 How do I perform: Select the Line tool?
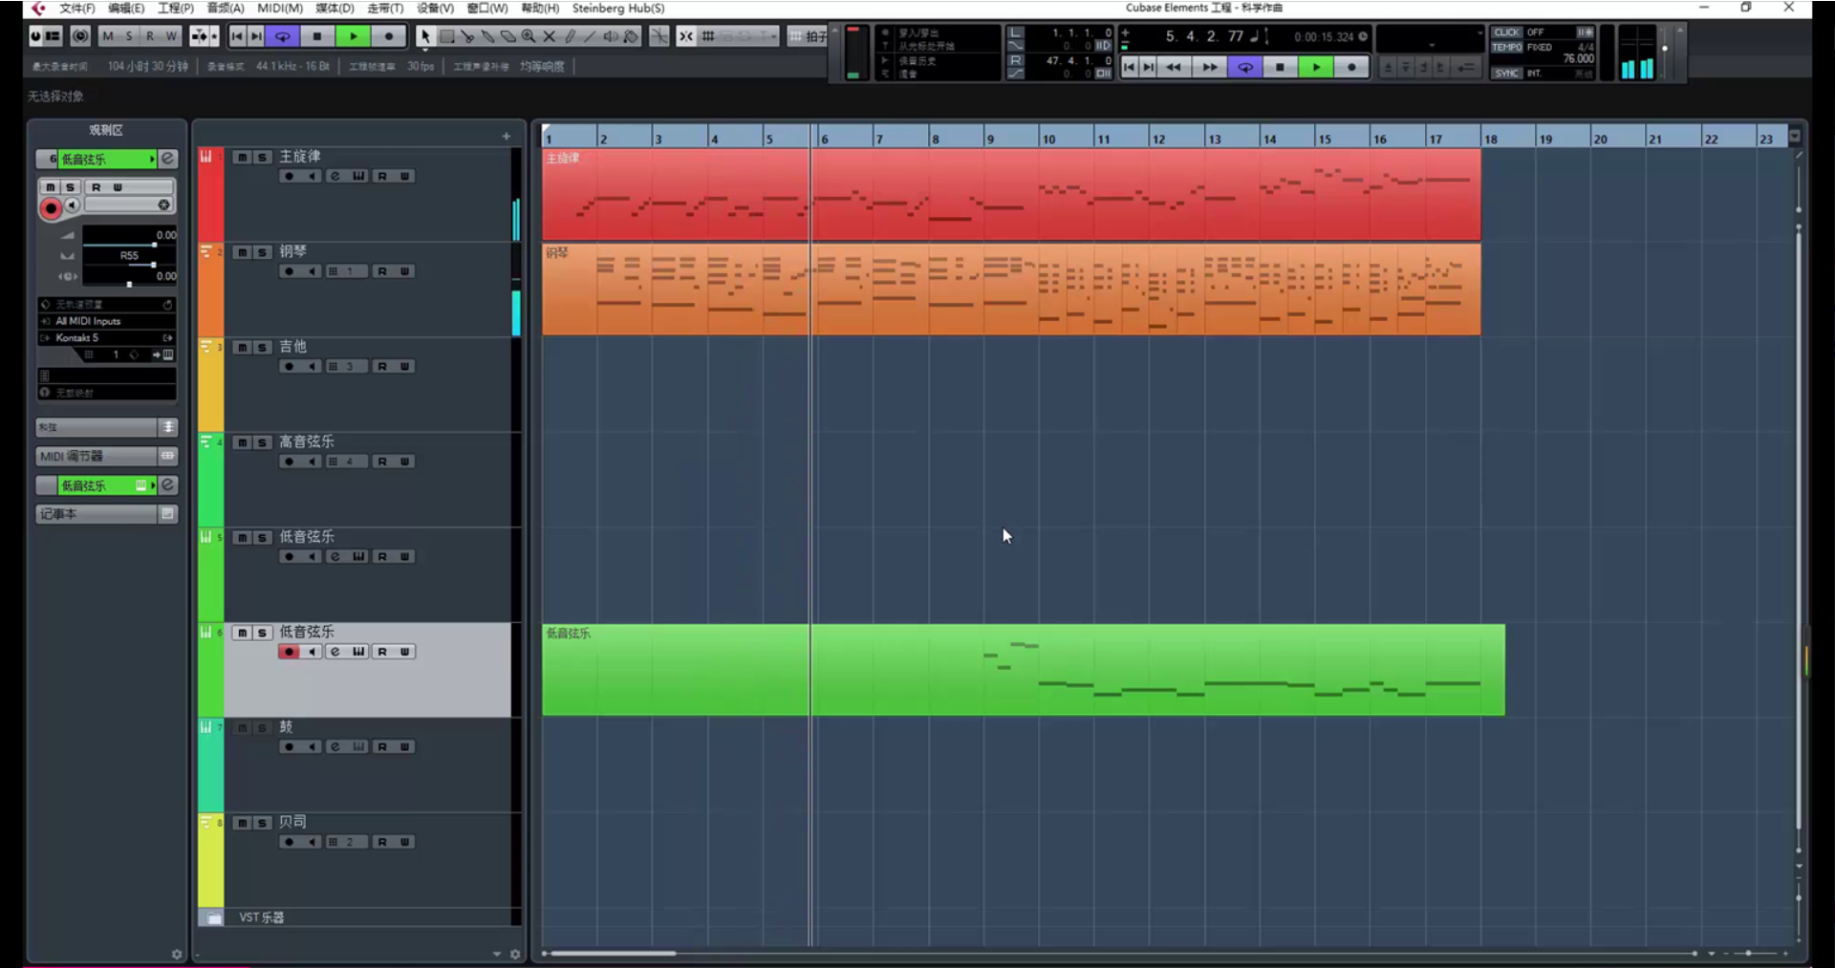point(590,36)
